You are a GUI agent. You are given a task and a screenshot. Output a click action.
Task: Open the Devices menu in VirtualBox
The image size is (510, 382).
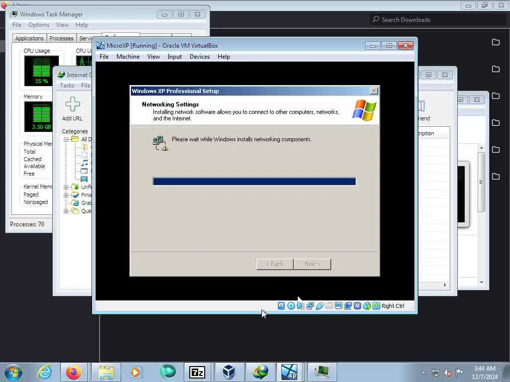[200, 57]
